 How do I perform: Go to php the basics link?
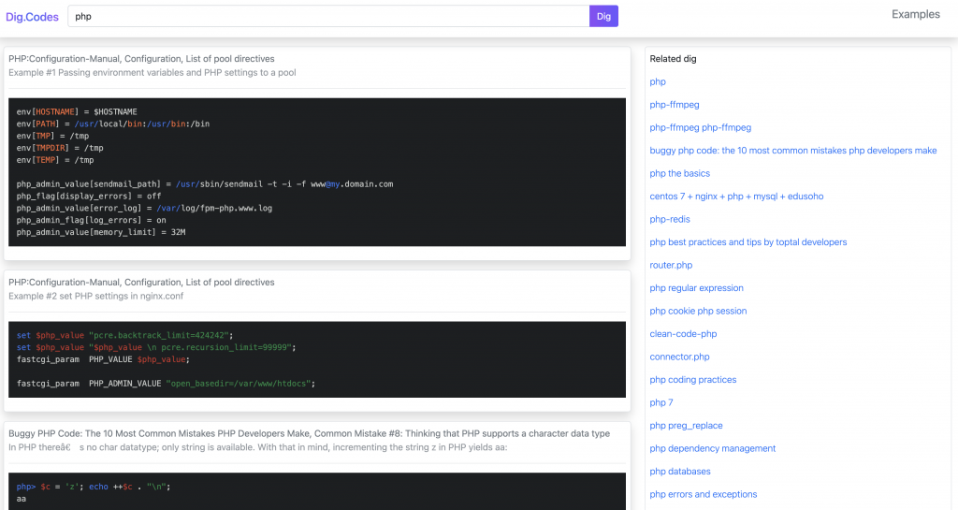[679, 173]
